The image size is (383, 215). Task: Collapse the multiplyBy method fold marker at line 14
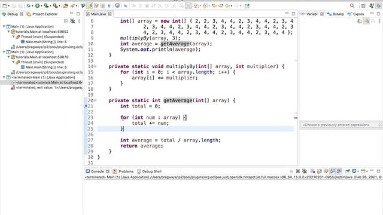95,66
